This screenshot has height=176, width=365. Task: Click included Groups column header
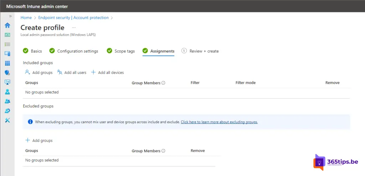tap(32, 82)
